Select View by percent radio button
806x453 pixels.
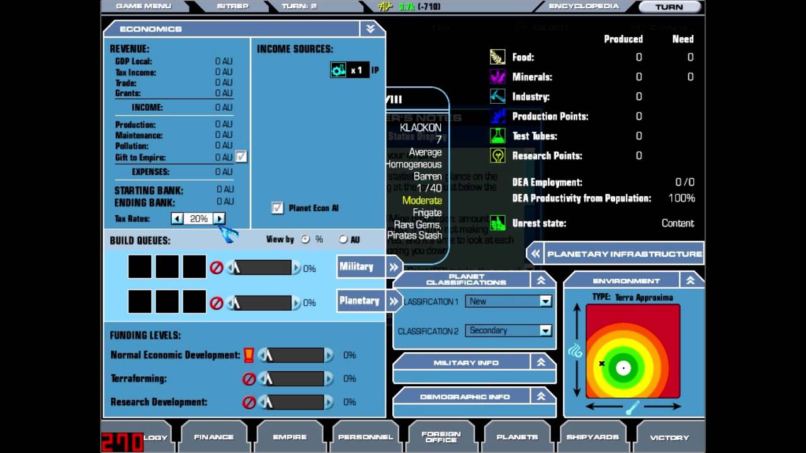(x=306, y=239)
